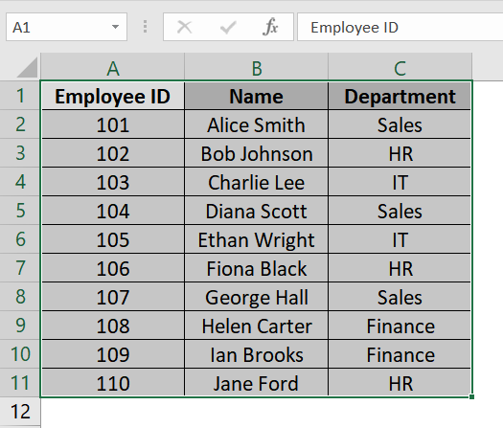Viewport: 503px width, 428px height.
Task: Select George Hall's Sales department cell
Action: click(x=400, y=297)
